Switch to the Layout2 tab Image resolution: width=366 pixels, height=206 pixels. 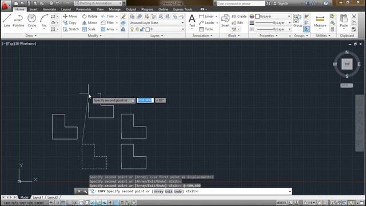pyautogui.click(x=53, y=197)
